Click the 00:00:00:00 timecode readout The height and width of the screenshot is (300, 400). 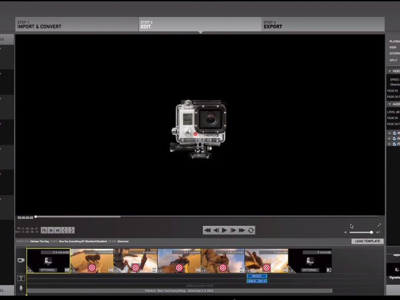26,218
